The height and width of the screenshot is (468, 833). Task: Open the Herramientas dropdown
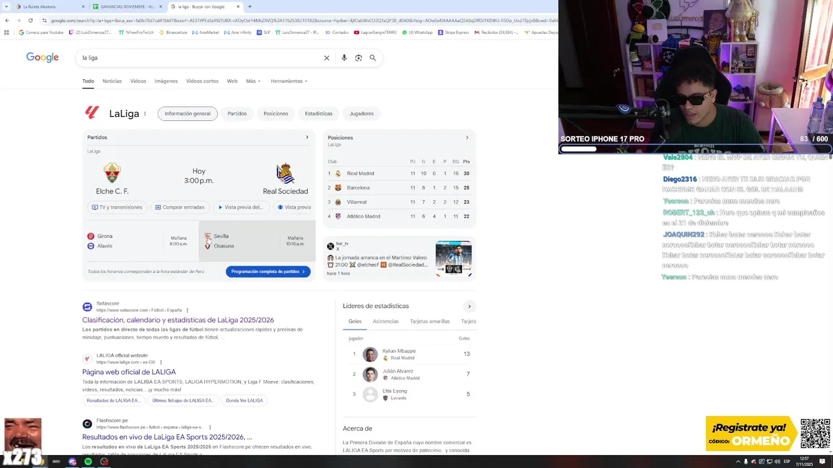(289, 81)
